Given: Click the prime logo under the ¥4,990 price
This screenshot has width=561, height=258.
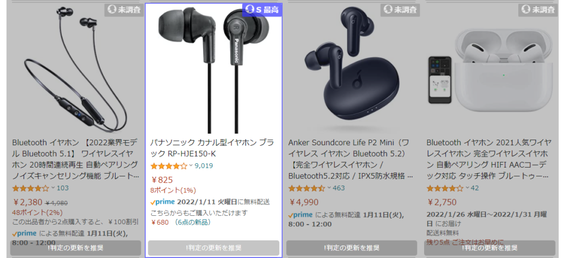Looking at the screenshot, I should pos(301,215).
